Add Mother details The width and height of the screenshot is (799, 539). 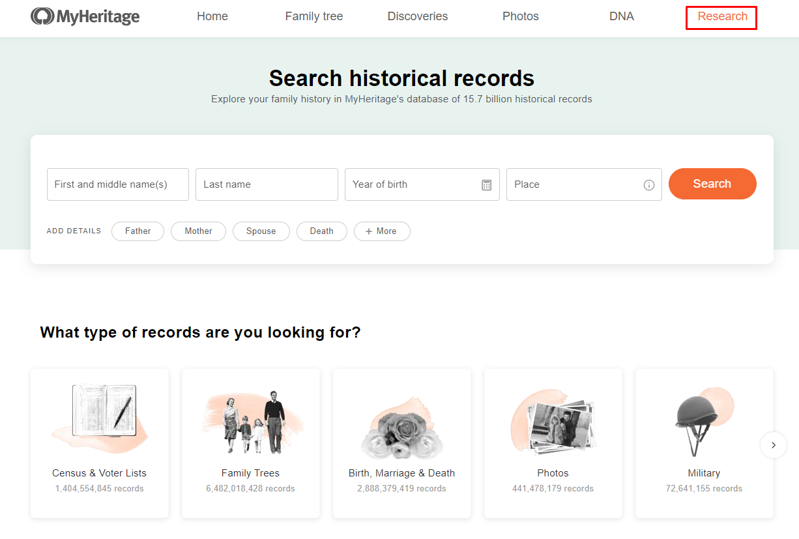(x=198, y=231)
